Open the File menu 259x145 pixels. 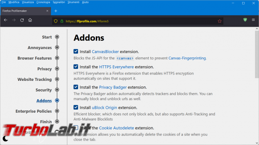tap(4, 2)
